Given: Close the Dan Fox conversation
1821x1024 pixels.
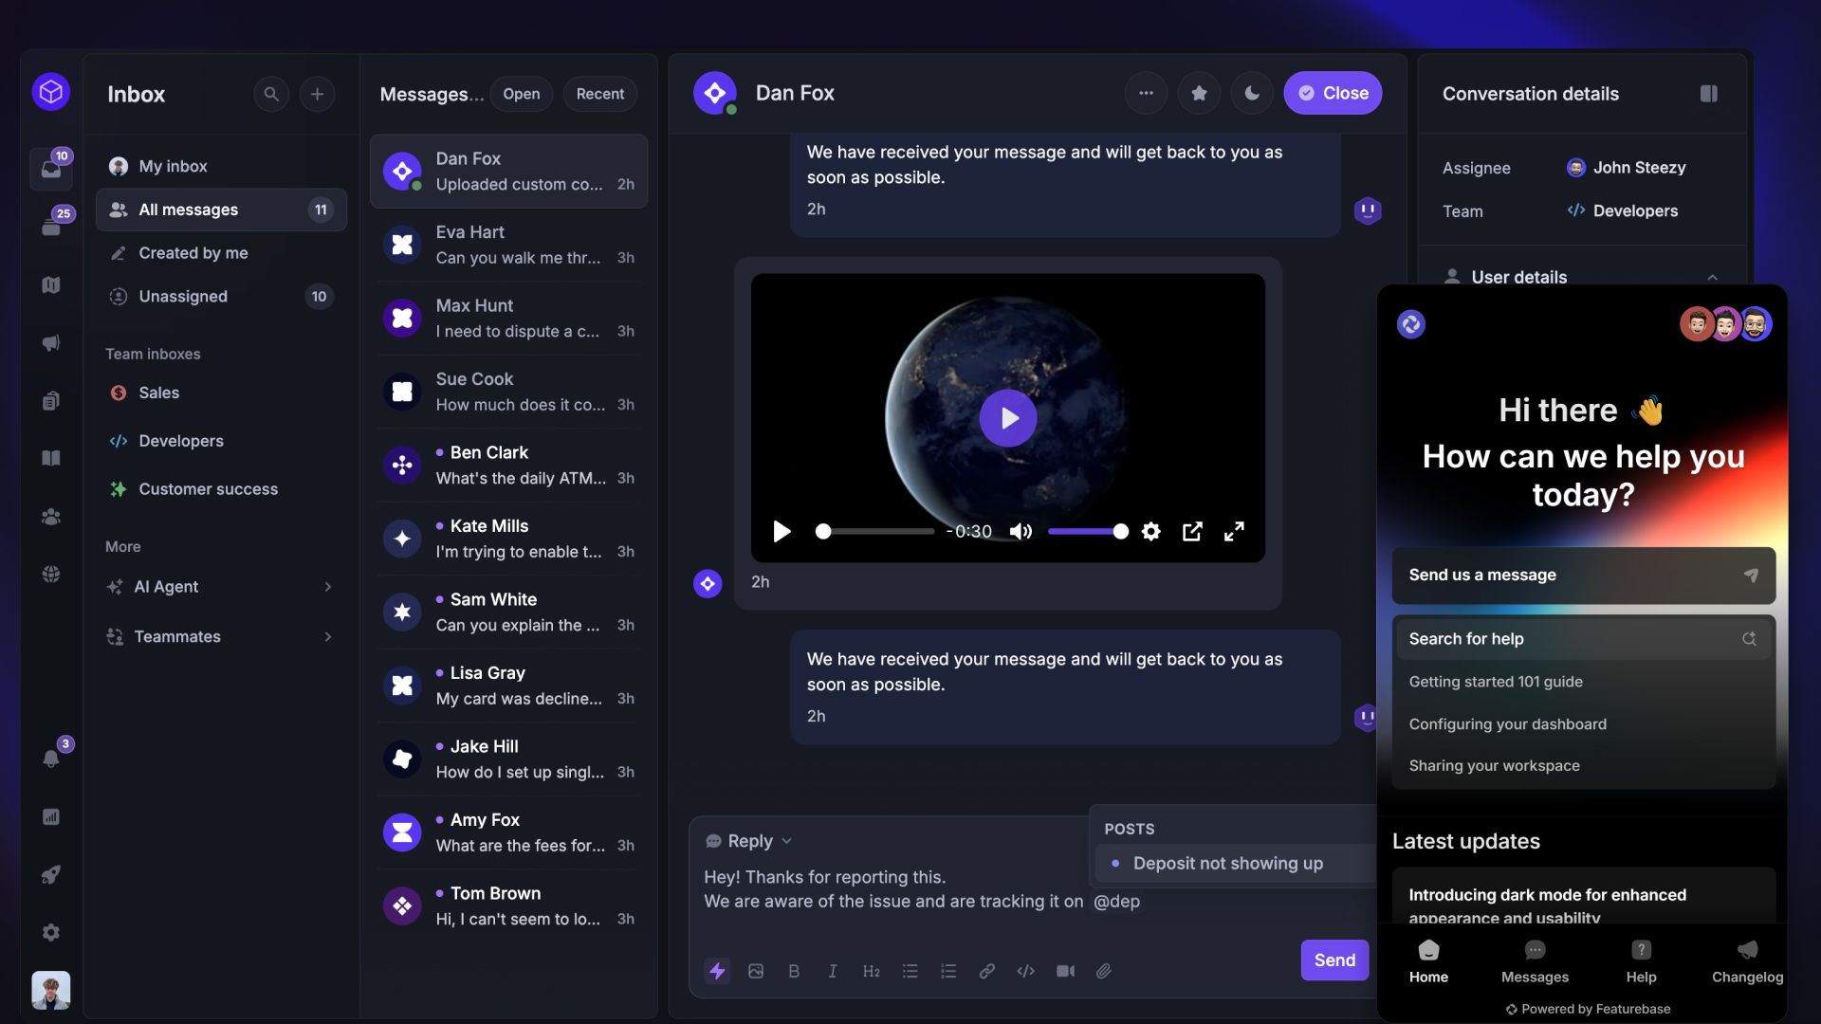Looking at the screenshot, I should (1333, 93).
